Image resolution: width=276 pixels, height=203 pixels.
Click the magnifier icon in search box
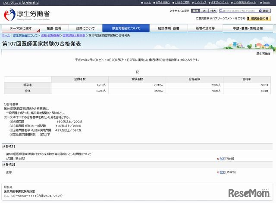click(x=221, y=11)
